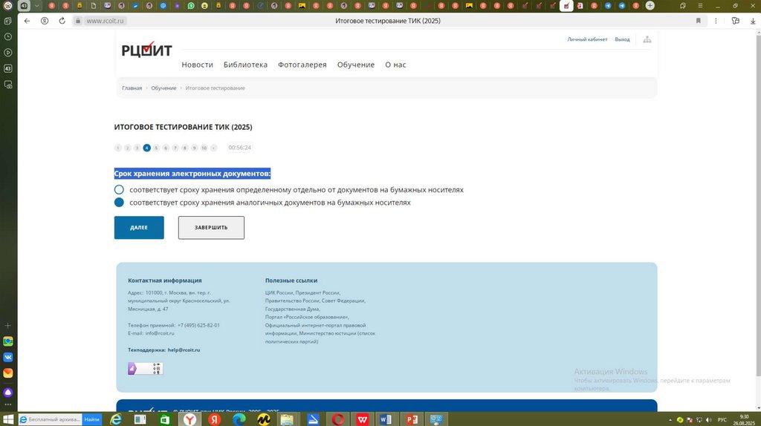The width and height of the screenshot is (761, 426).
Task: Expand the tab list chevron next to counter
Action: [x=36, y=6]
